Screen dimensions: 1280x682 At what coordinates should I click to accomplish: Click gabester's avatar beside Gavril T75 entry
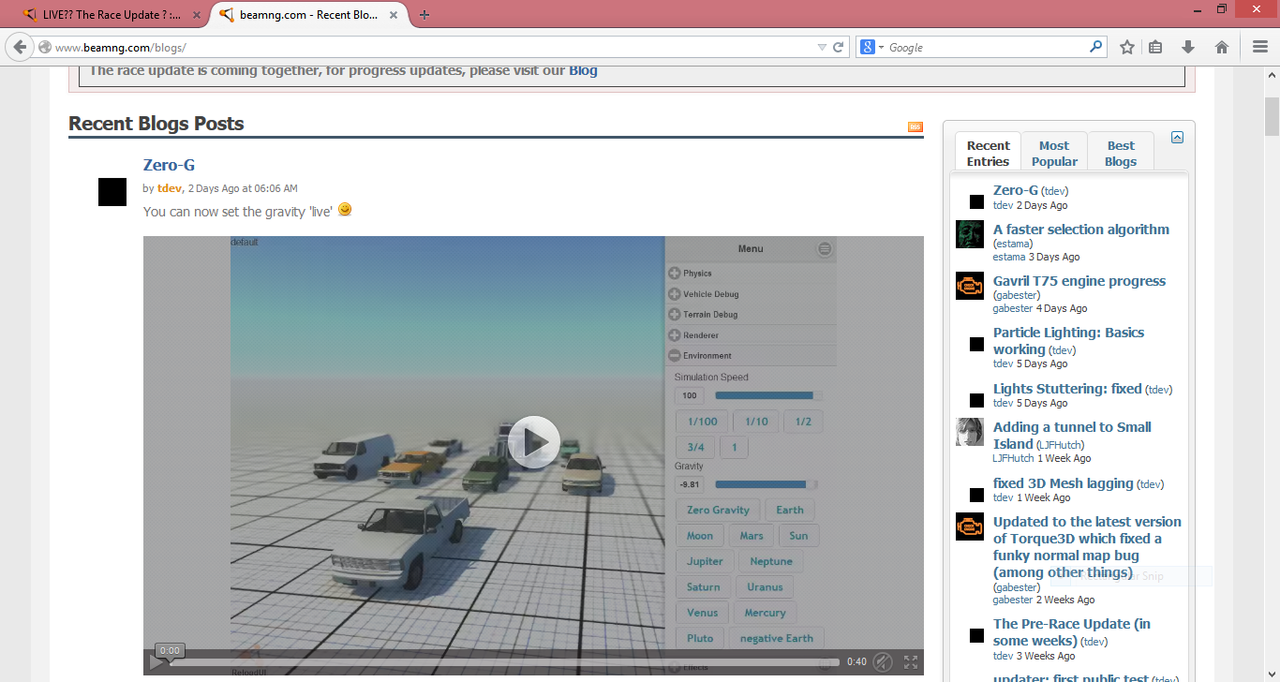[970, 286]
